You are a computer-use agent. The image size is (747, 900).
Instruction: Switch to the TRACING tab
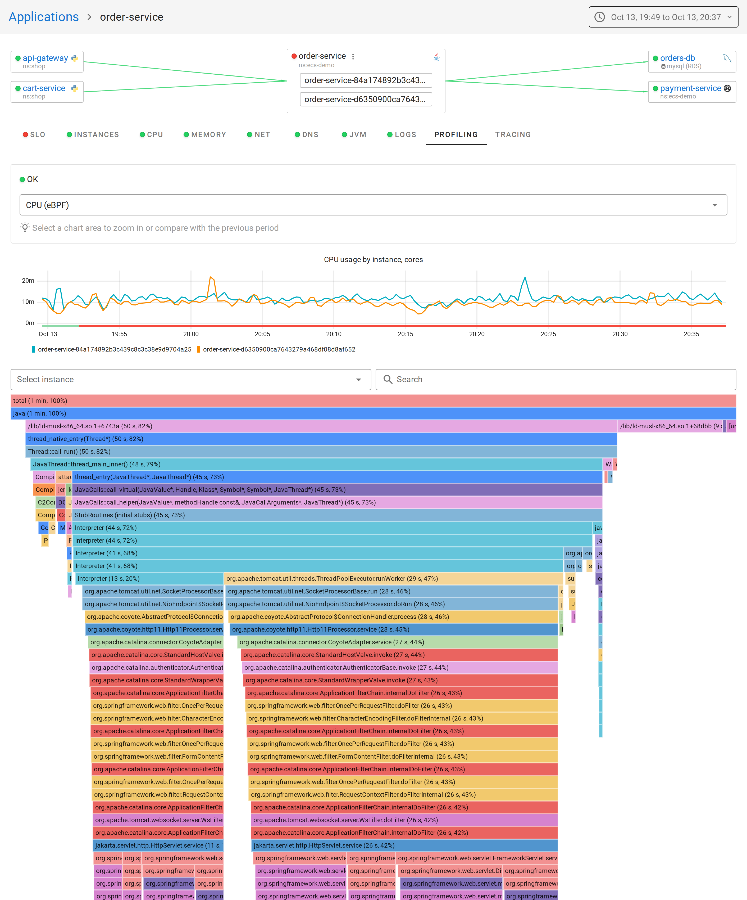click(513, 134)
